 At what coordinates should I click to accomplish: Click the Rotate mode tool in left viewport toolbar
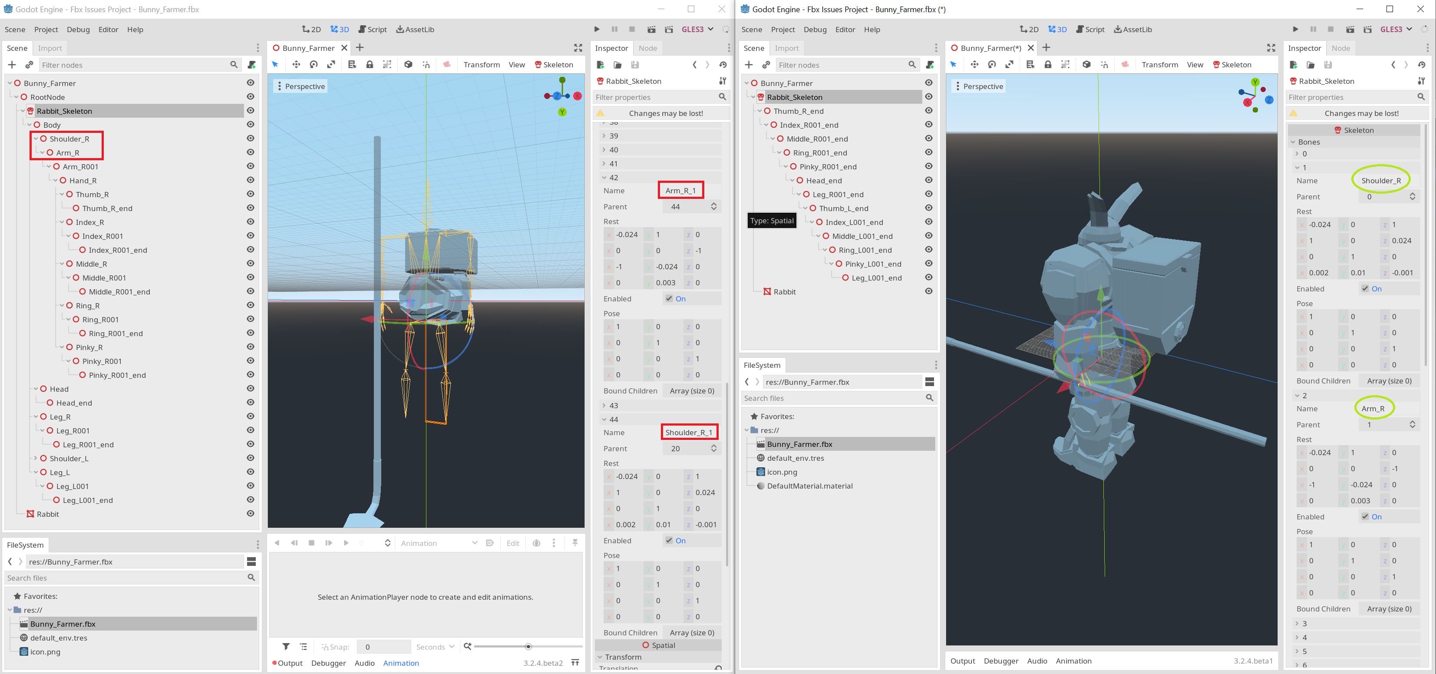(314, 65)
